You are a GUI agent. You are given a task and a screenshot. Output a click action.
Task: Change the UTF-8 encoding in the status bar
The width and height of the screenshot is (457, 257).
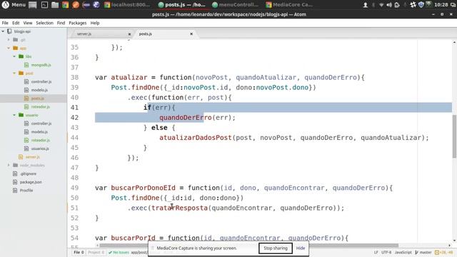[386, 252]
